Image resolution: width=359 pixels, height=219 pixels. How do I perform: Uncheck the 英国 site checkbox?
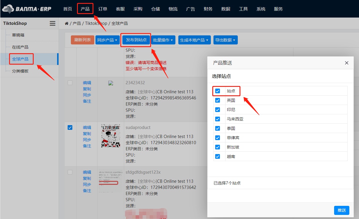tap(218, 100)
